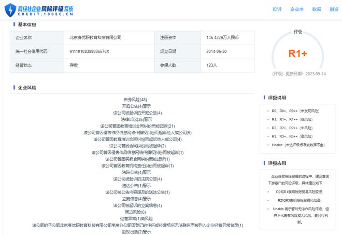The image size is (342, 235).
Task: Click the 开庭公告(4)警示 entry
Action: pos(136,106)
